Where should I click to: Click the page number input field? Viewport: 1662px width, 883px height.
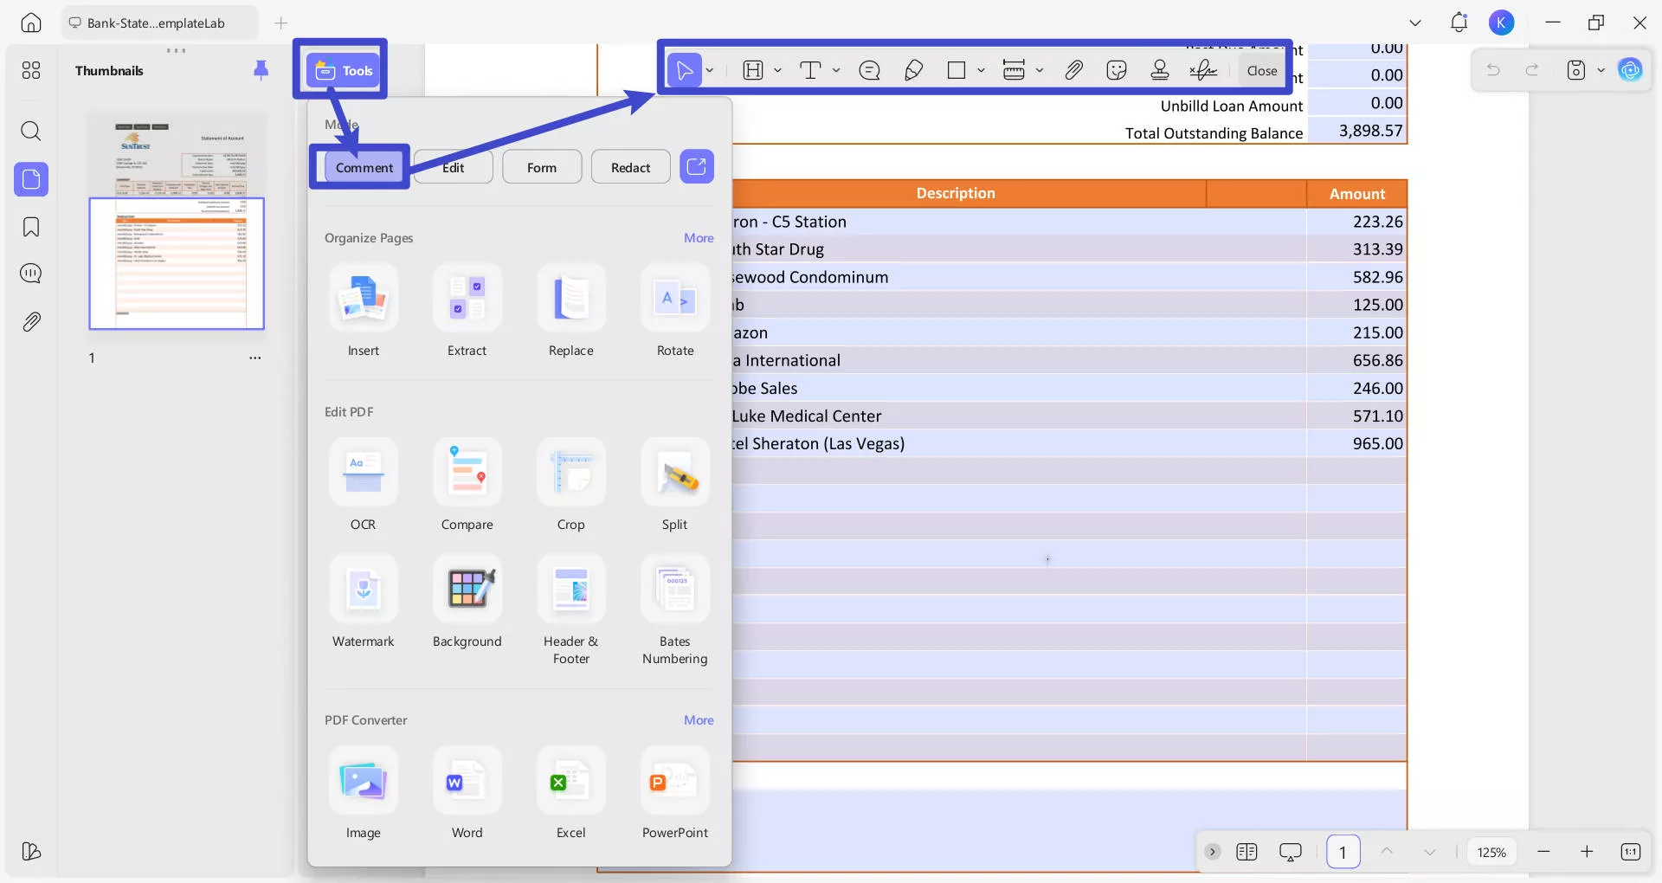coord(1343,852)
